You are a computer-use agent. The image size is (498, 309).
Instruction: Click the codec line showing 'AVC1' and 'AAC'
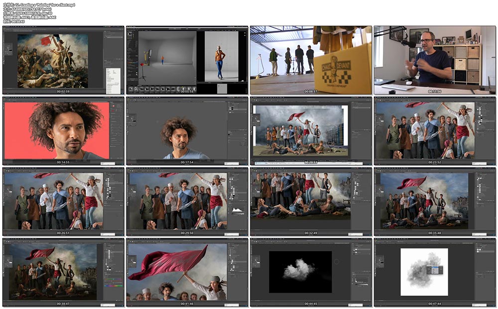29,17
